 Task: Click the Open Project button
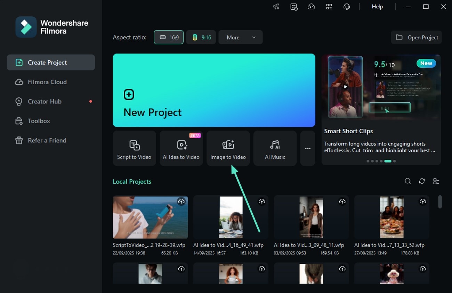point(417,37)
